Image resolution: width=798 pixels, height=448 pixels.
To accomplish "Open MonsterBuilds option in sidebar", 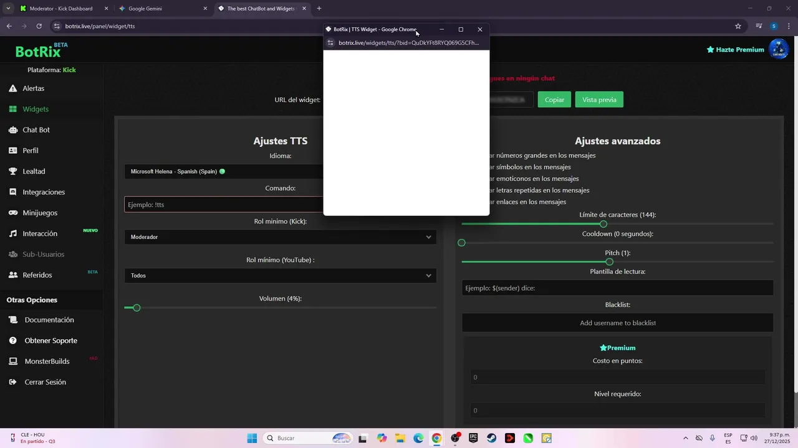I will (x=47, y=362).
